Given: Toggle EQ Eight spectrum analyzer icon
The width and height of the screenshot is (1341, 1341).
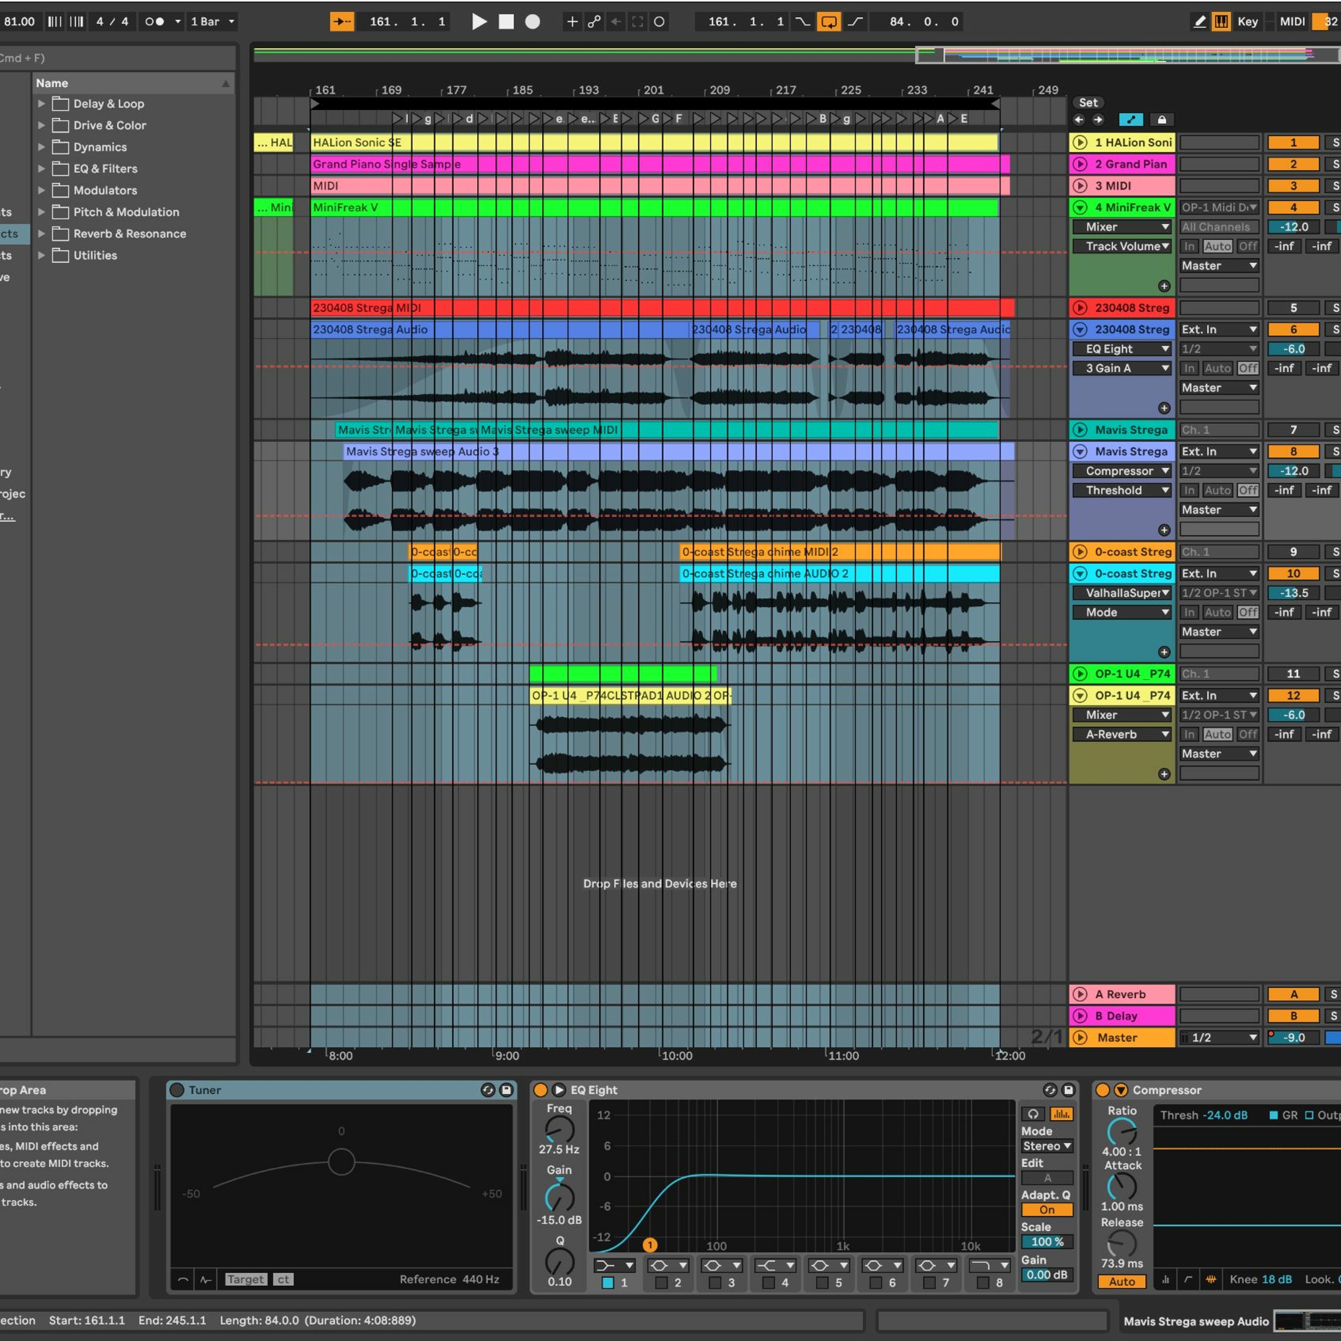Looking at the screenshot, I should pyautogui.click(x=1061, y=1114).
